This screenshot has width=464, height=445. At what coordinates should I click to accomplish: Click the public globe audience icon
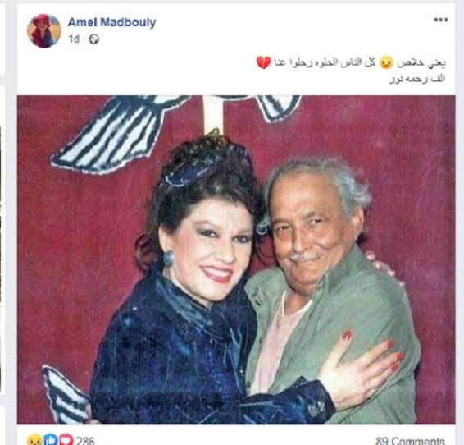pyautogui.click(x=93, y=39)
